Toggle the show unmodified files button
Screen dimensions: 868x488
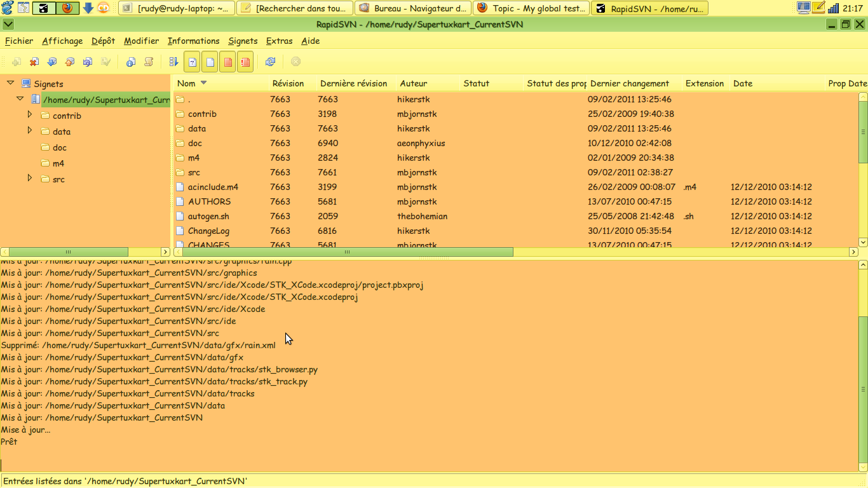[x=210, y=62]
